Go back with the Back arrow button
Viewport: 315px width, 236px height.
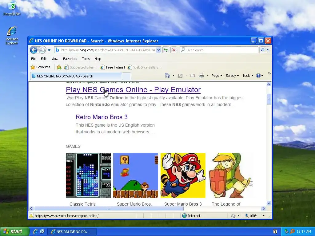coord(34,50)
